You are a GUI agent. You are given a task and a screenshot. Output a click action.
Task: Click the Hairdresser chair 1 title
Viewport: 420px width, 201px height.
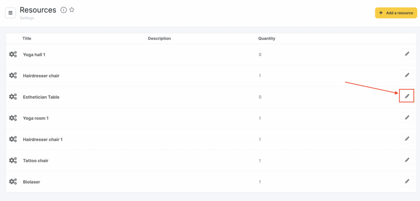pos(43,139)
